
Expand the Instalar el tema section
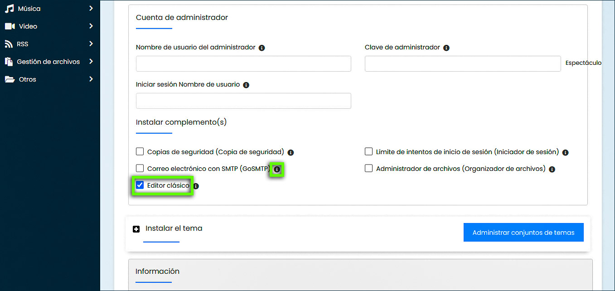coord(136,229)
